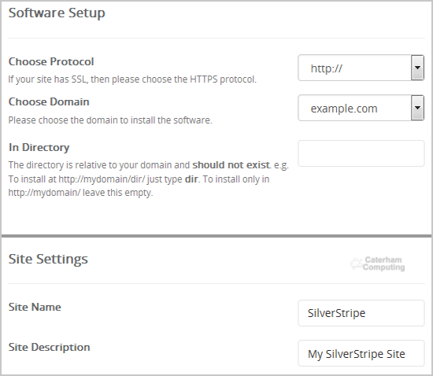The image size is (433, 376).
Task: Click the Site Name label
Action: 35,307
